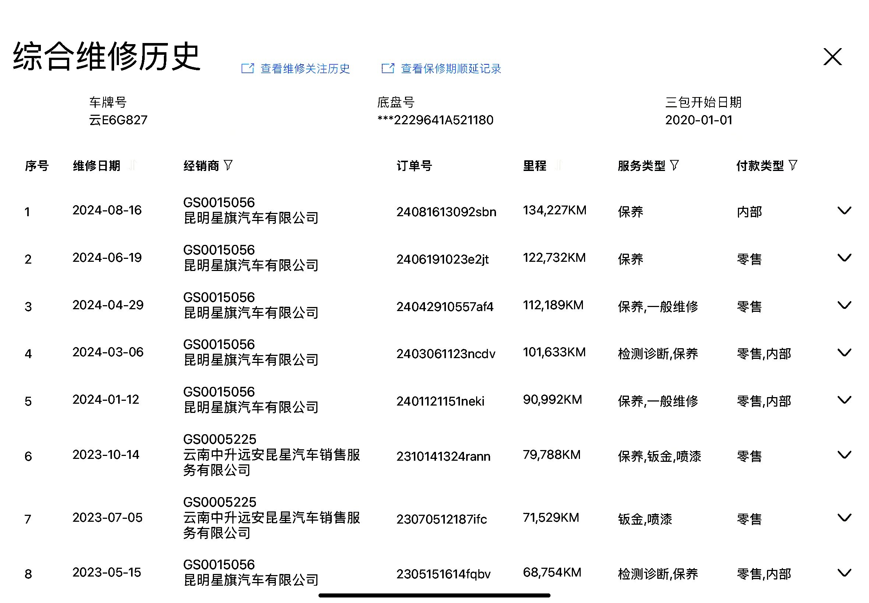
Task: Select order number 2305151614fqbv
Action: pyautogui.click(x=443, y=574)
